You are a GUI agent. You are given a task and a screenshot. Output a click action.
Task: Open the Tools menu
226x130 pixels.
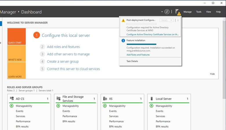[x=198, y=12]
